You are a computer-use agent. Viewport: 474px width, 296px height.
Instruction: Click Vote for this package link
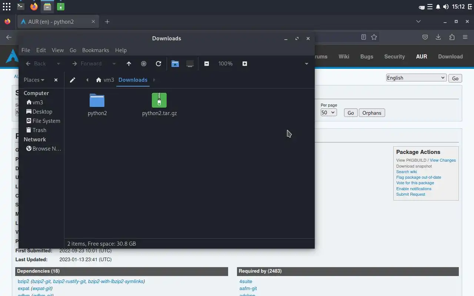(x=415, y=183)
